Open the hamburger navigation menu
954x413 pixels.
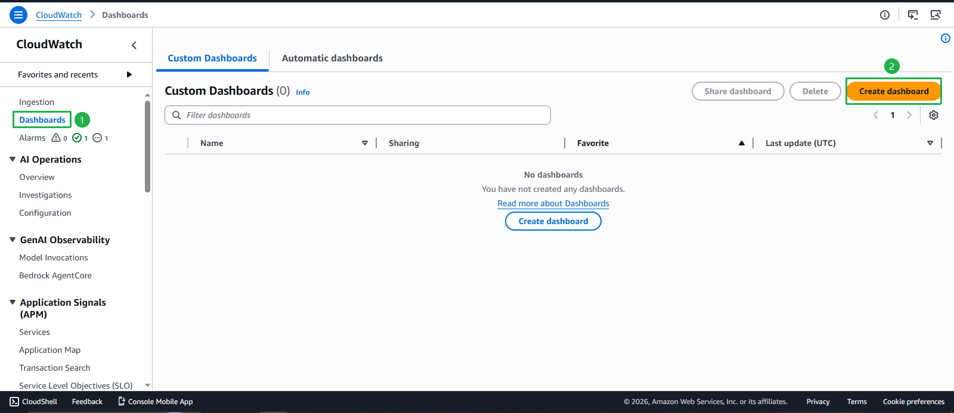18,15
